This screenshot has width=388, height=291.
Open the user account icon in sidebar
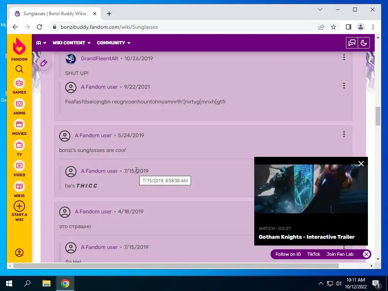(19, 253)
